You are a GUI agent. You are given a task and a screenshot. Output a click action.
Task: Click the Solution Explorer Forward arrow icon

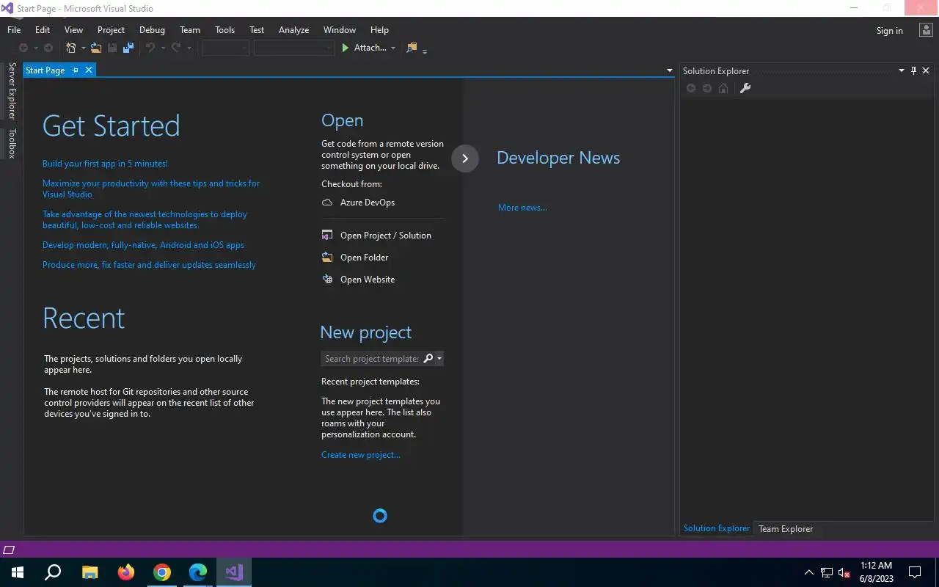(707, 88)
